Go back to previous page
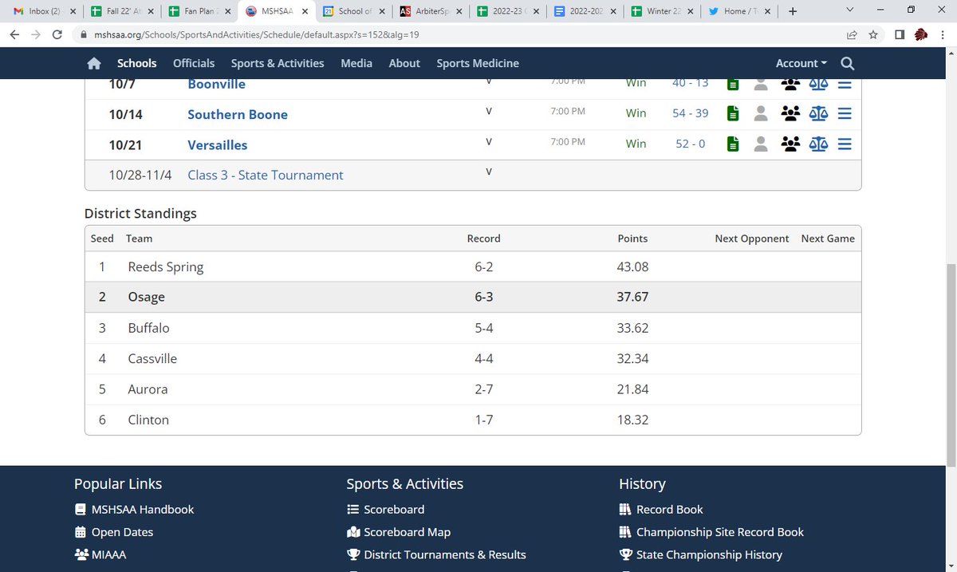 click(x=13, y=35)
